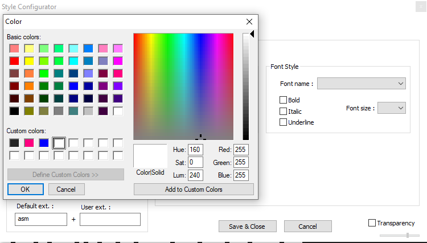Click the Default ext. field containing asm
The height and width of the screenshot is (243, 427).
pos(41,219)
